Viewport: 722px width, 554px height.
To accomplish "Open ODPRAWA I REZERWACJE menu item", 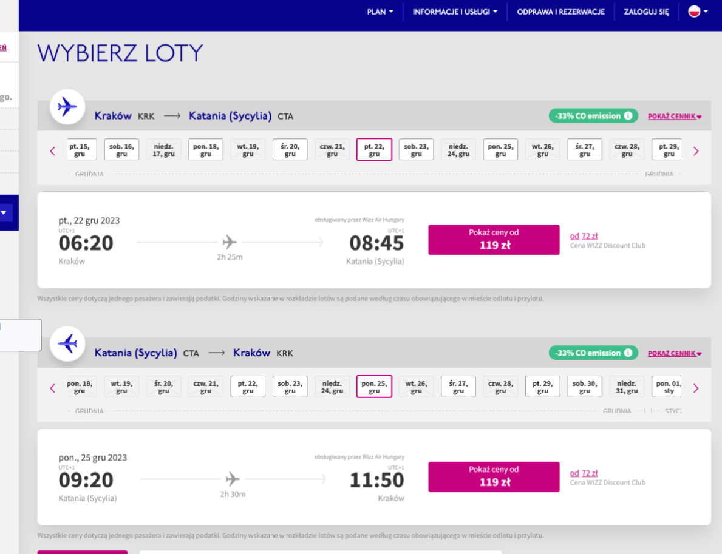I will pos(561,12).
